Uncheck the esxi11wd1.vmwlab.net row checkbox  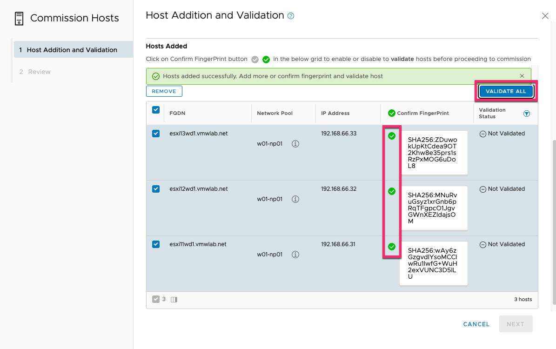pyautogui.click(x=156, y=244)
